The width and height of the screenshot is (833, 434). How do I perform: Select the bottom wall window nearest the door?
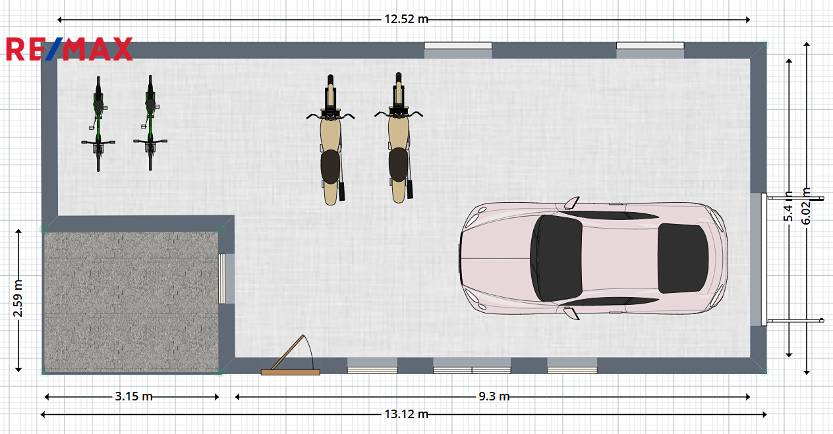coord(372,366)
